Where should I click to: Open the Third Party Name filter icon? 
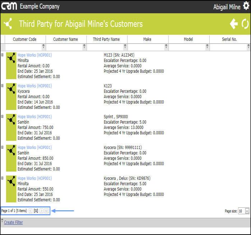pyautogui.click(x=125, y=47)
